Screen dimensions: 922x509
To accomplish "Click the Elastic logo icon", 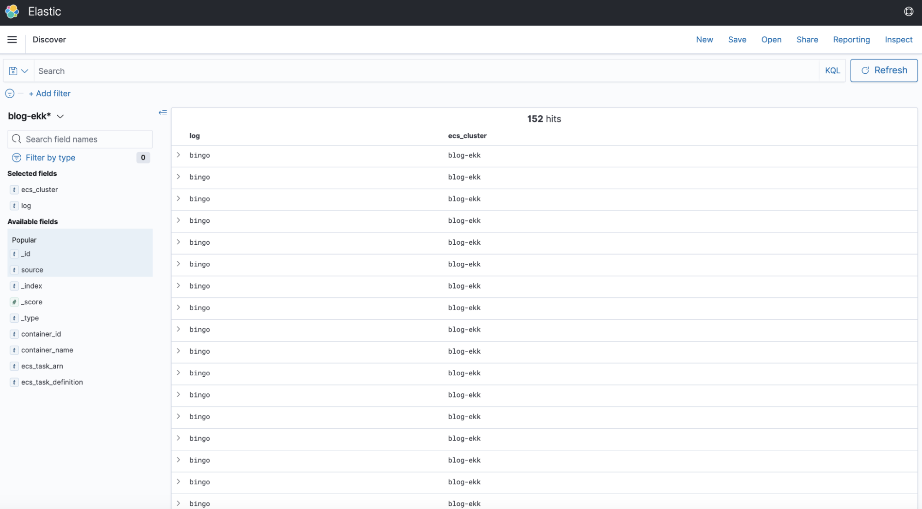I will [12, 12].
